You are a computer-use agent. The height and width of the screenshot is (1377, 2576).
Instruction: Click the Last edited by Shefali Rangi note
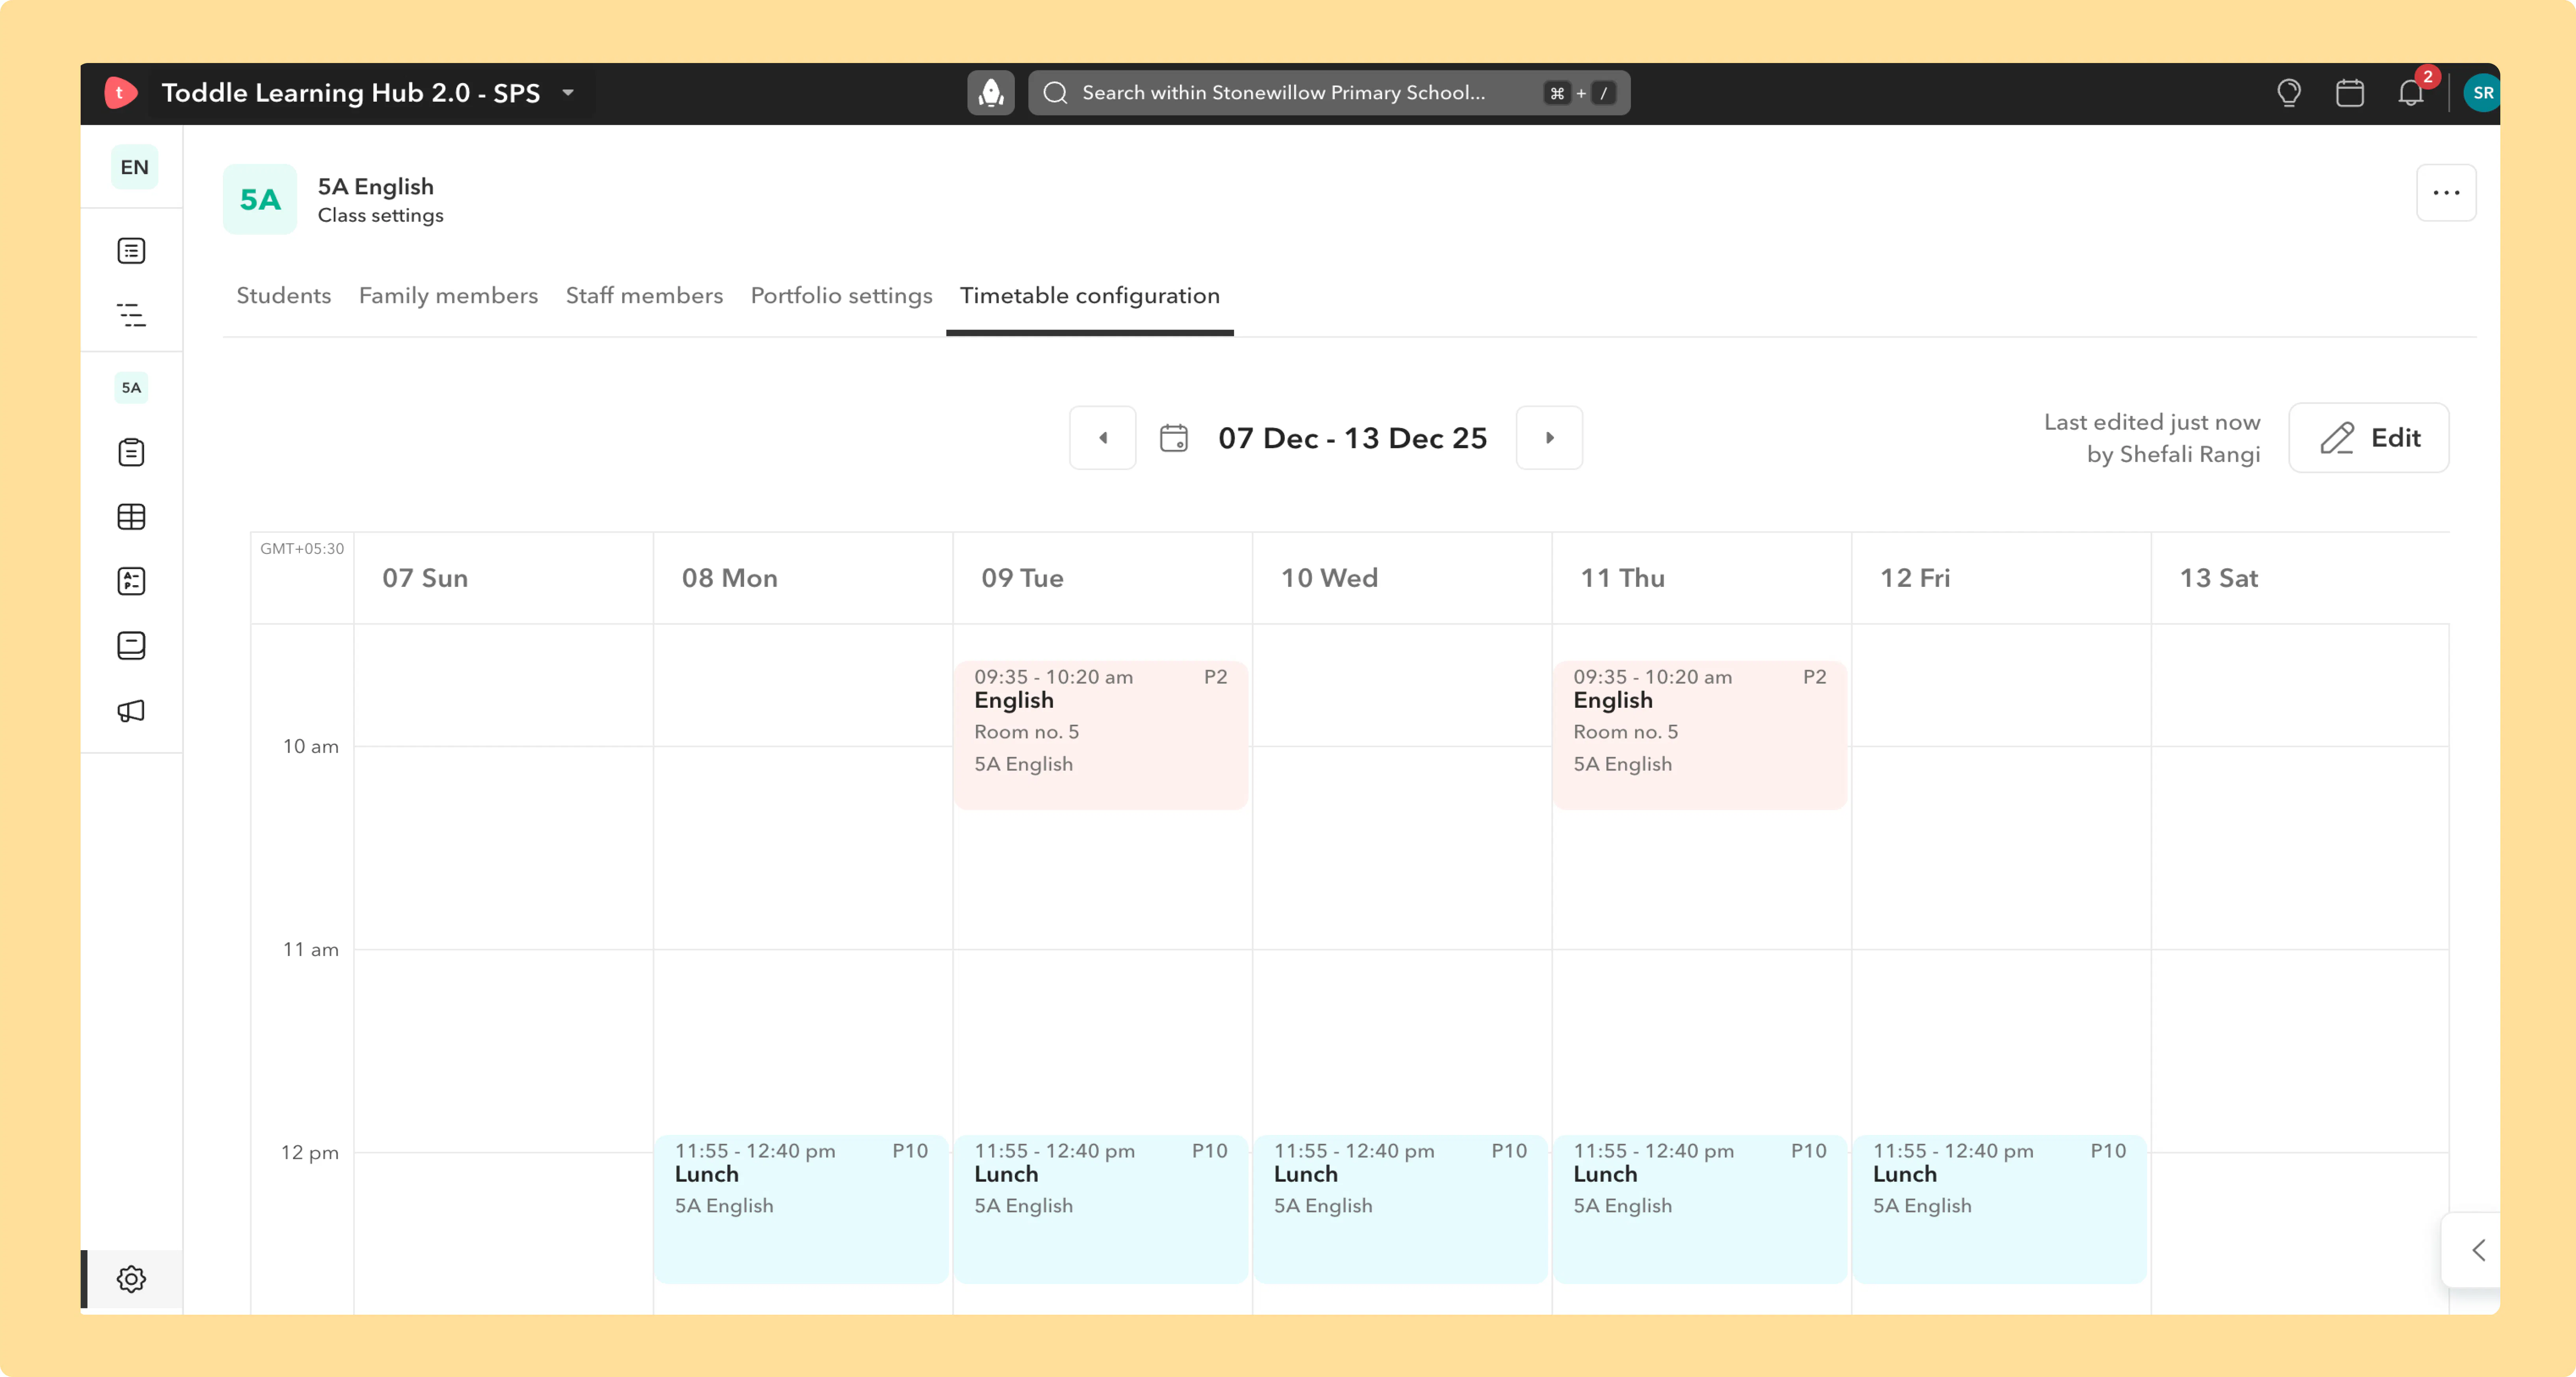pos(2152,439)
